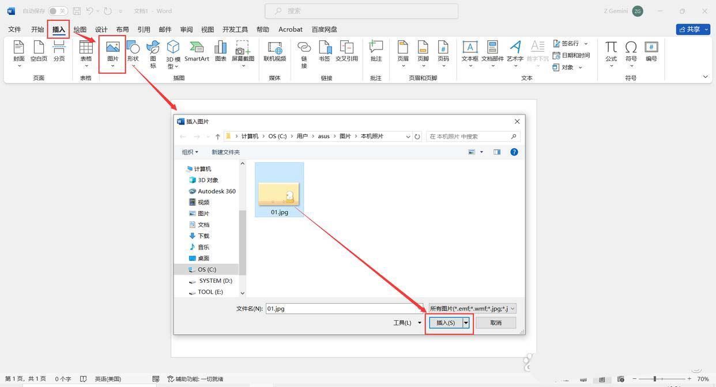Open the file type filter dropdown

click(472, 309)
